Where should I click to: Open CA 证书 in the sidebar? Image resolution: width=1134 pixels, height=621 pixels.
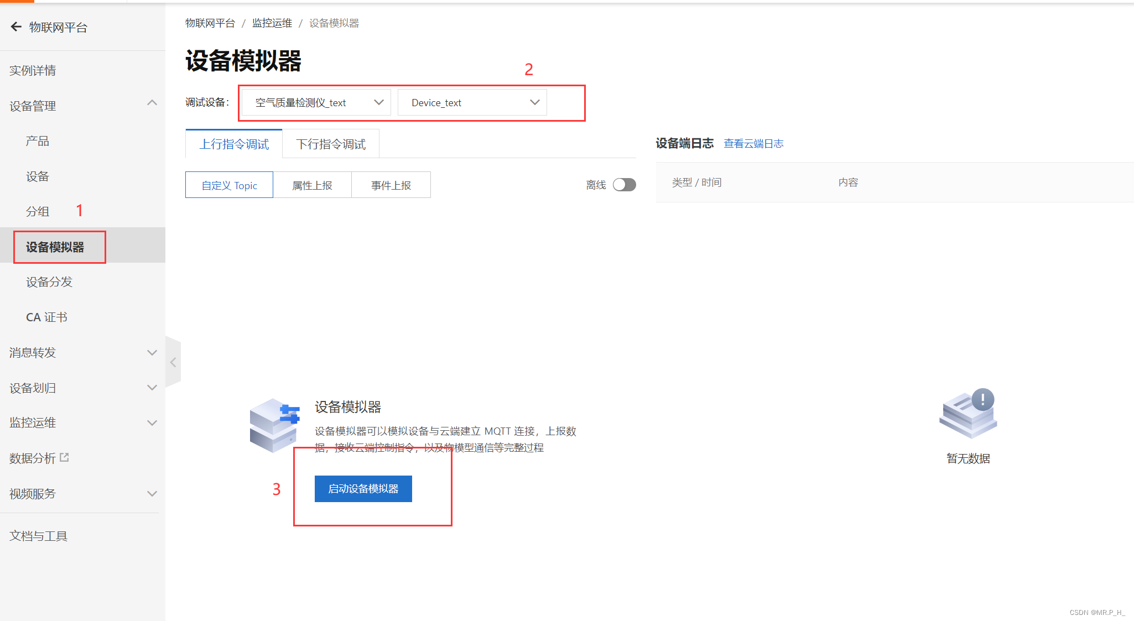point(46,317)
